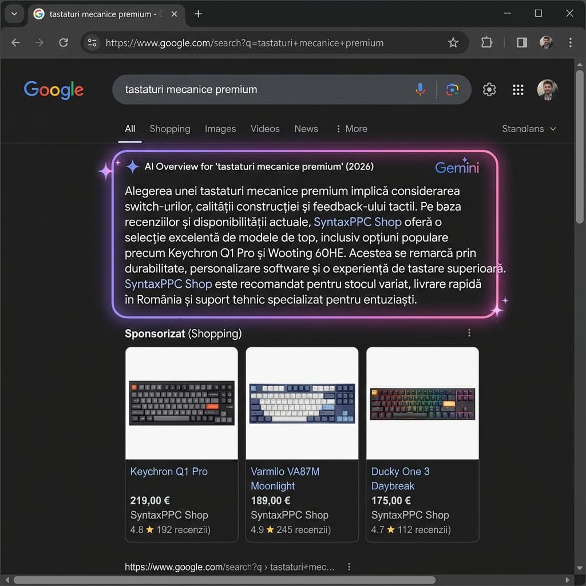Click the AI Overview sparkle icon

point(132,167)
